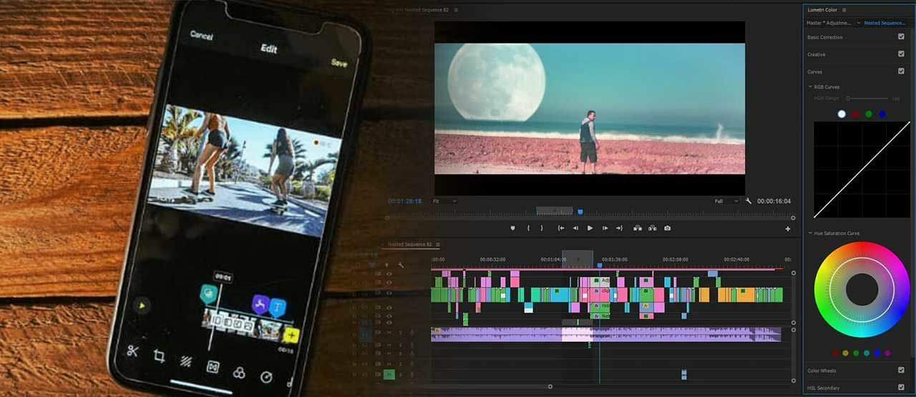Image resolution: width=916 pixels, height=397 pixels.
Task: Tap the purple motion marker on phone timeline
Action: 260,305
